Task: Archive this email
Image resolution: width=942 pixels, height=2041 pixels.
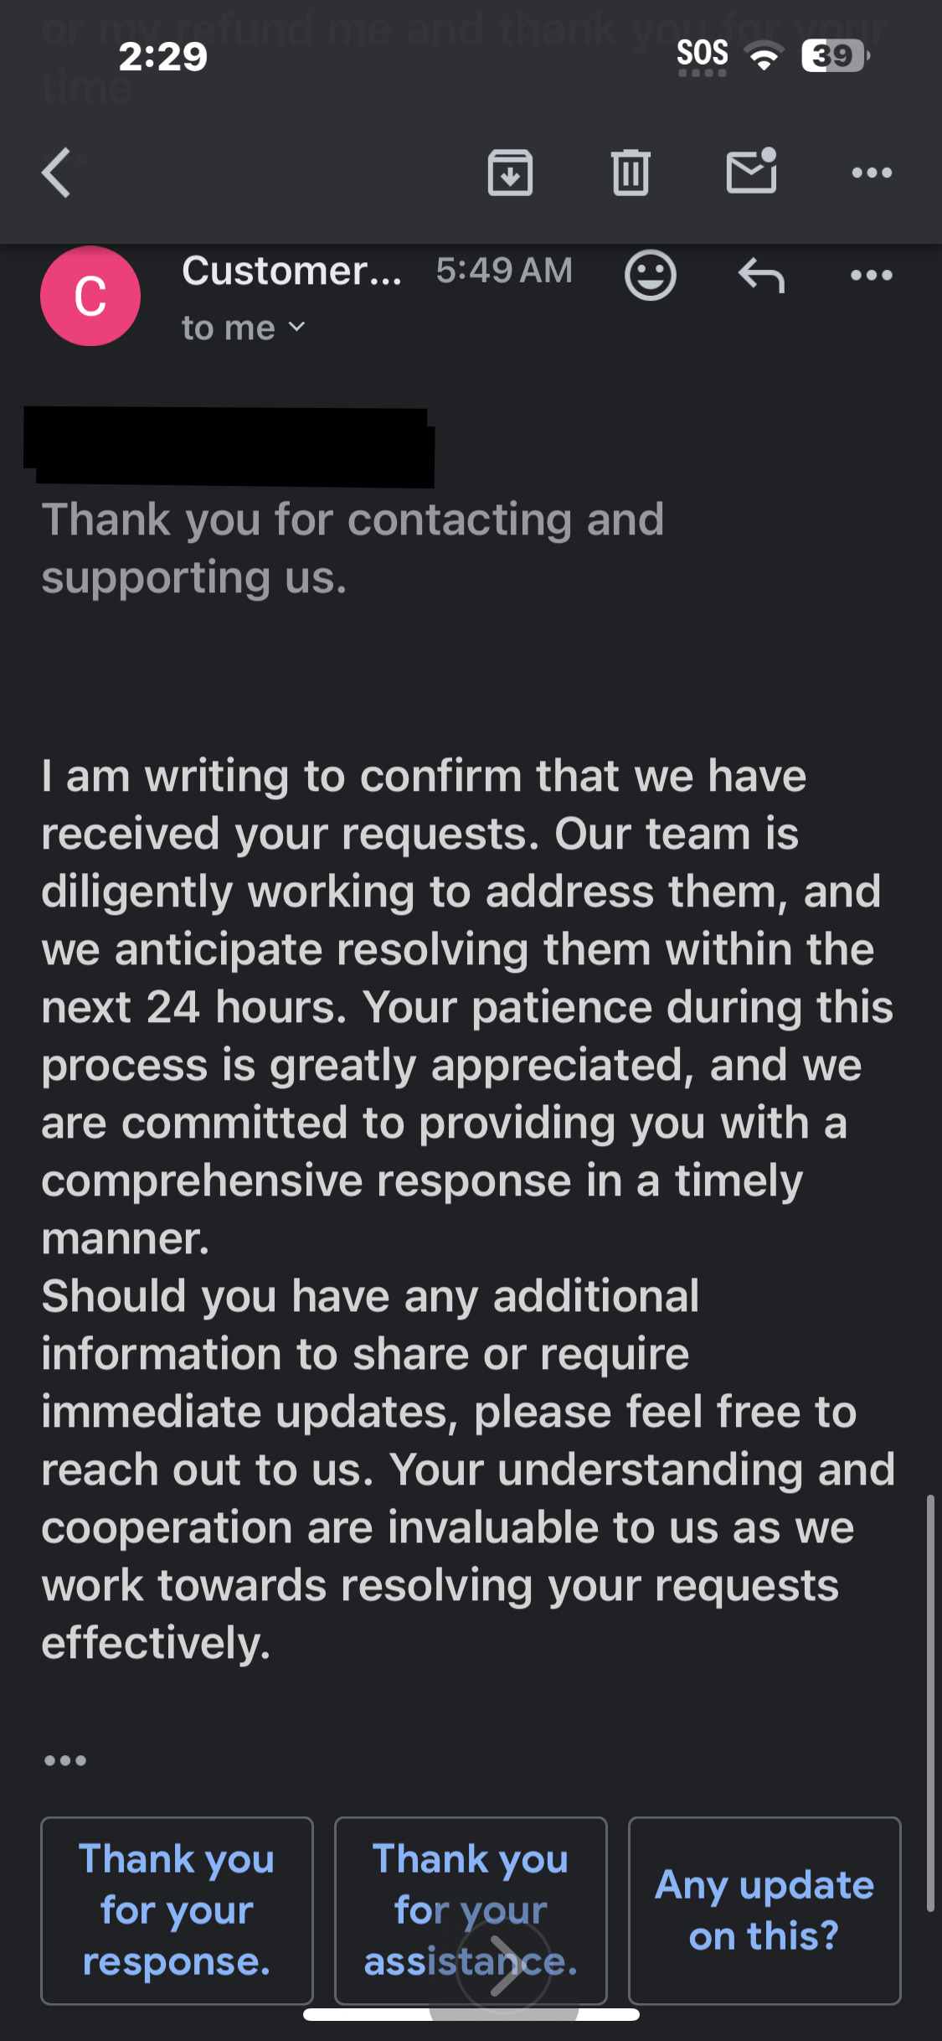Action: pyautogui.click(x=510, y=173)
